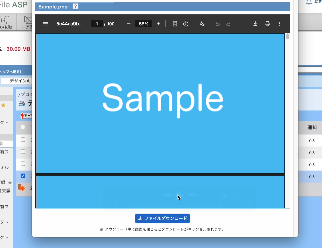This screenshot has height=248, width=322.
Task: Zoom in with the plus button
Action: [159, 24]
